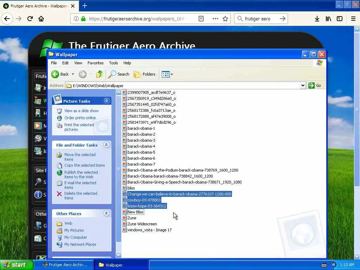Screen dimensions: 360x270
Task: Select cowboy-03-478883 file name
Action: pos(144,200)
